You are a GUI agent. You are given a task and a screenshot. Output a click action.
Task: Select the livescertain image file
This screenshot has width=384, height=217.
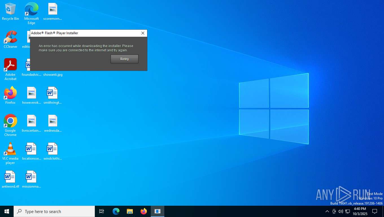pos(31,123)
